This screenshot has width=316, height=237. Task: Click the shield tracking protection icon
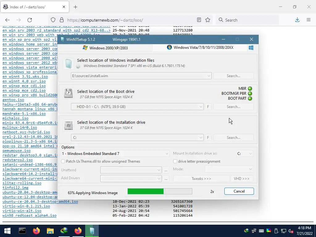pos(53,20)
